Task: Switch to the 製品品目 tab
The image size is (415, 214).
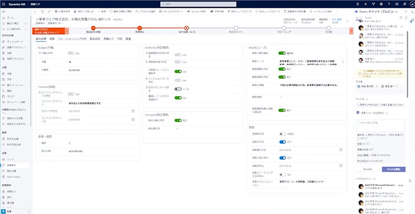Action: pos(95,39)
